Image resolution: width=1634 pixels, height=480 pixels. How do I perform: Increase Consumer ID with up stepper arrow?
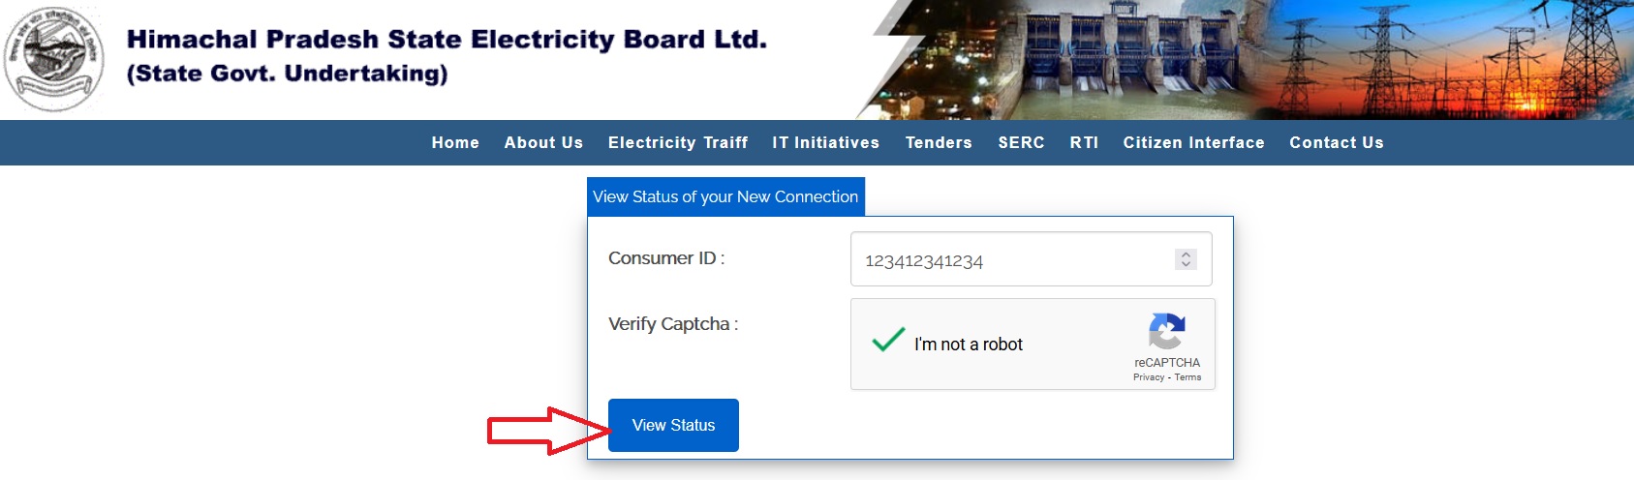[1186, 255]
